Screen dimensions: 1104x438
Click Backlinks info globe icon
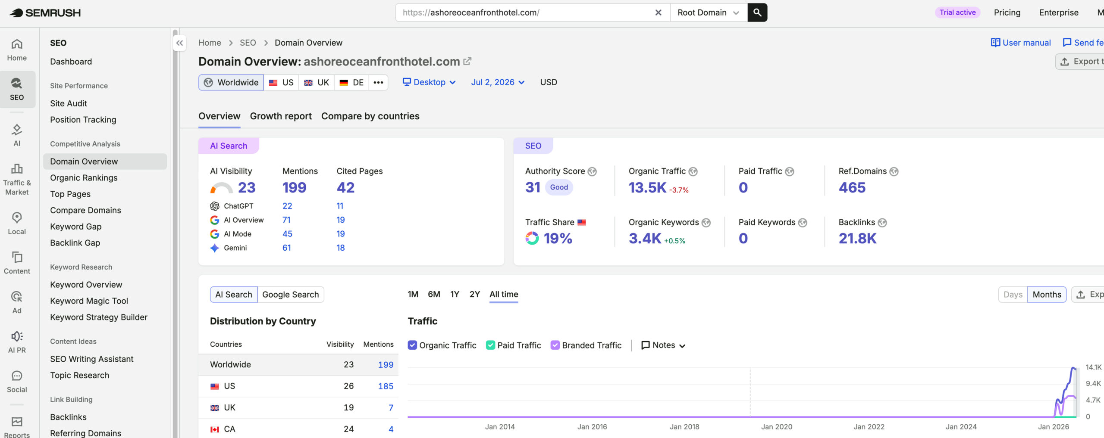point(882,223)
